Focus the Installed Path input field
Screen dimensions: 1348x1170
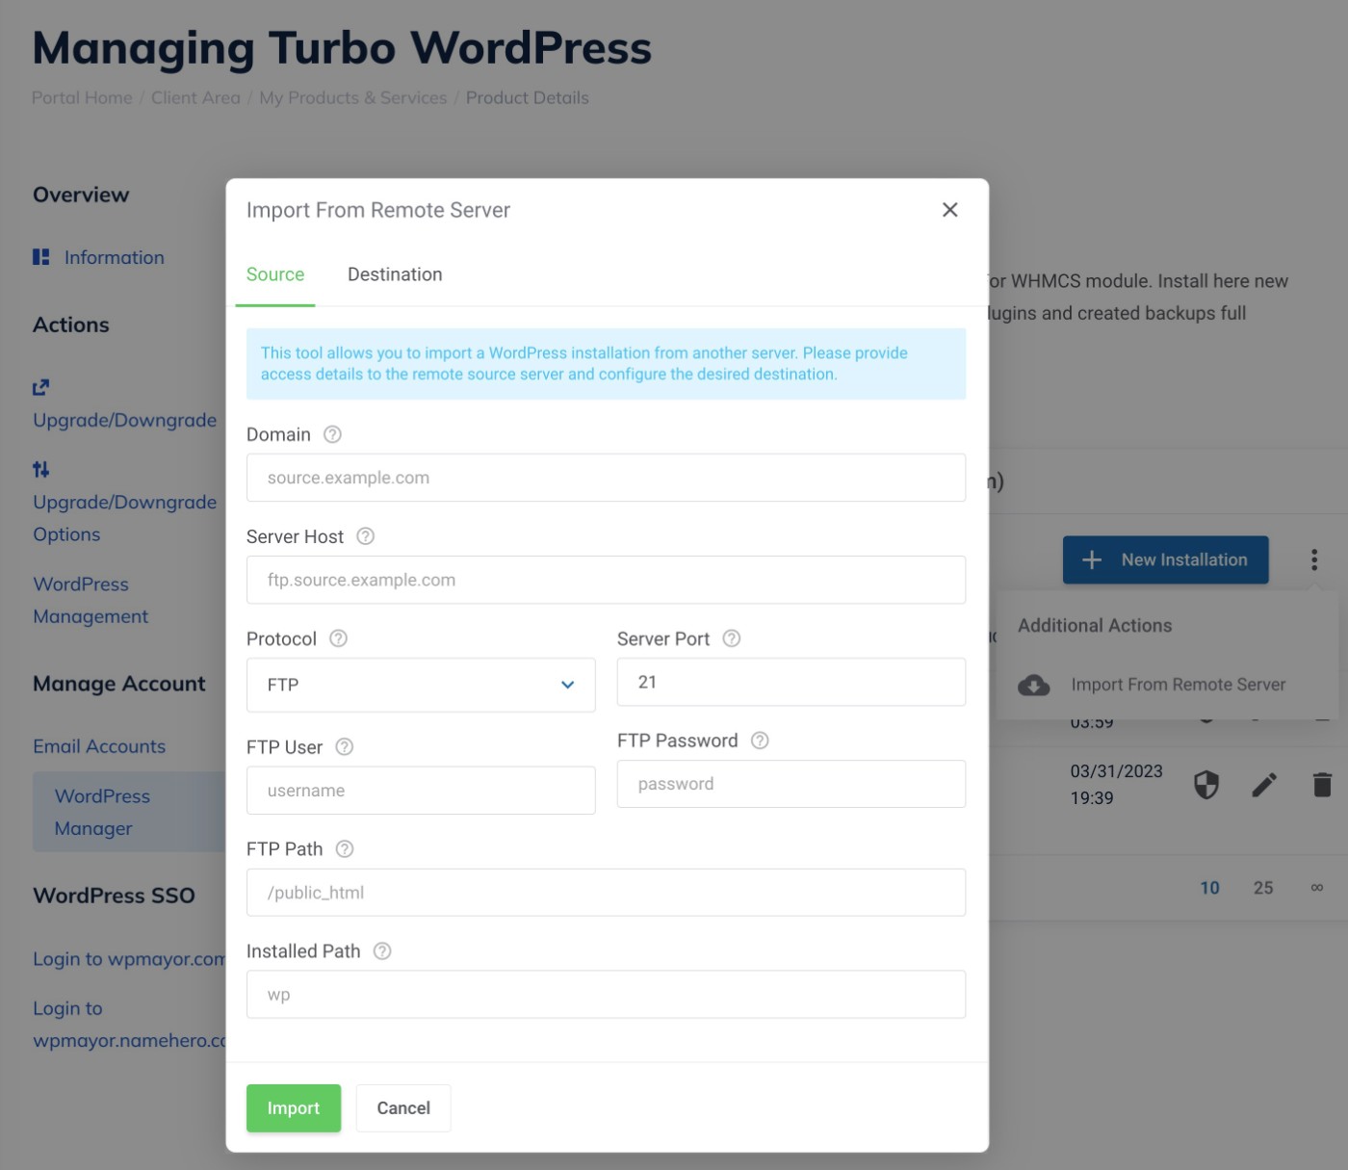click(606, 995)
